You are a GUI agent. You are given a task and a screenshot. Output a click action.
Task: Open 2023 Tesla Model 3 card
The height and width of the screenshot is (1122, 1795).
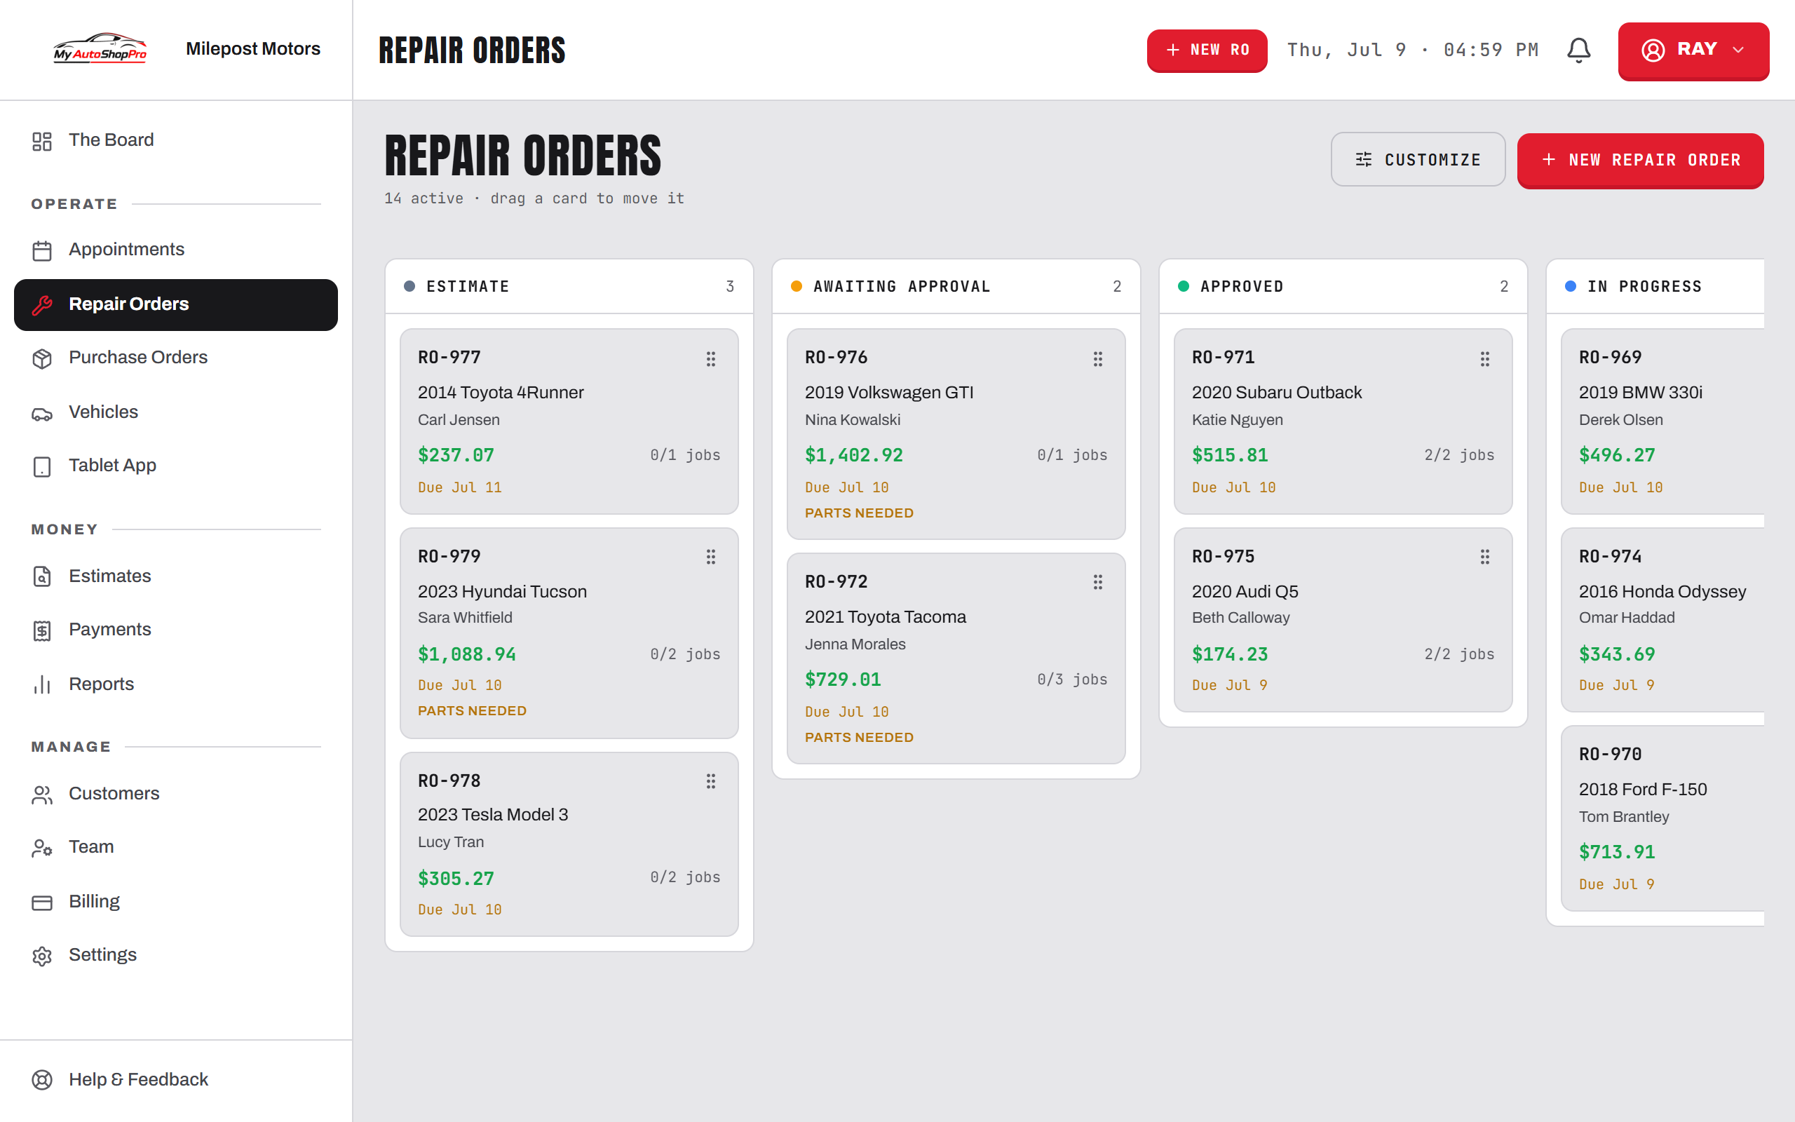pos(569,844)
